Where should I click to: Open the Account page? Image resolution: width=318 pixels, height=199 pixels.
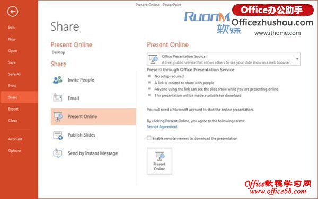pyautogui.click(x=15, y=139)
